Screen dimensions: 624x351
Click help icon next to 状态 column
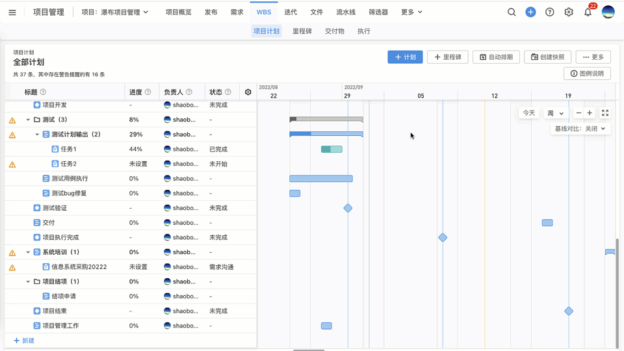tap(228, 92)
